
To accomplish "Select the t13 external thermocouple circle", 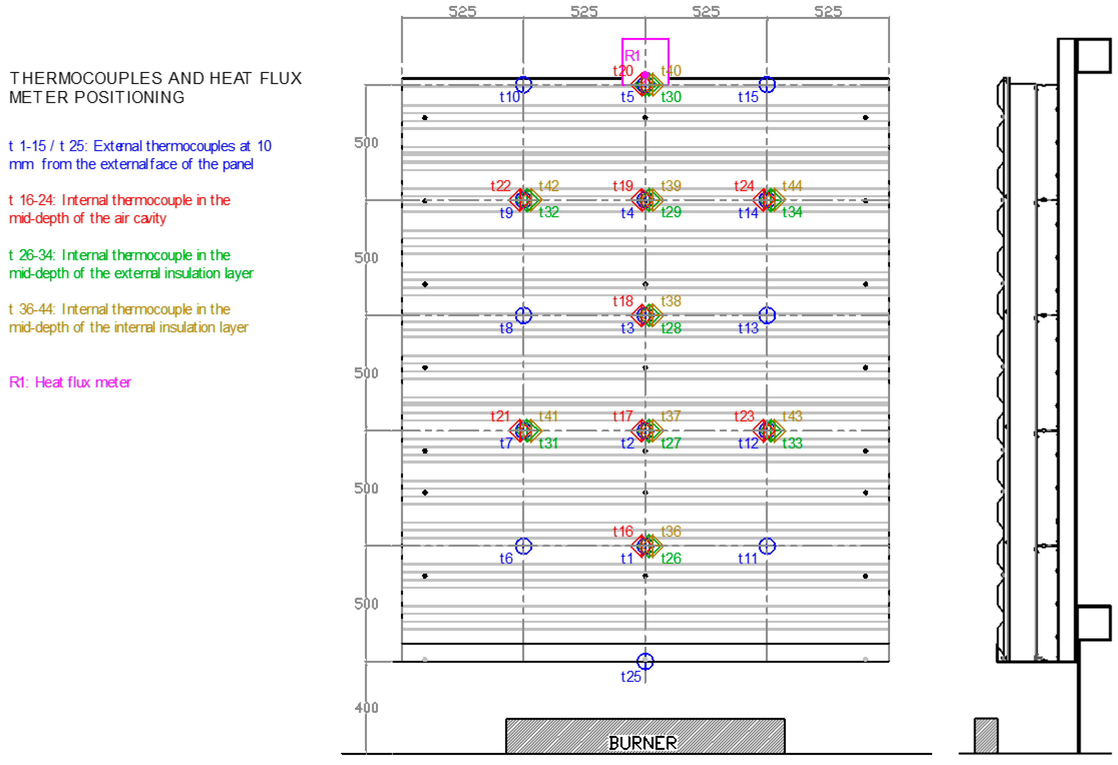I will click(767, 316).
